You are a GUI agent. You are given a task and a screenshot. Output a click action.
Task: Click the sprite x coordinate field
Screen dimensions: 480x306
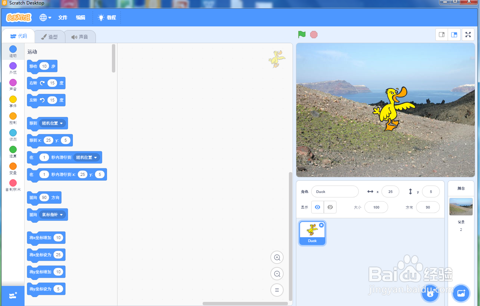coord(390,191)
